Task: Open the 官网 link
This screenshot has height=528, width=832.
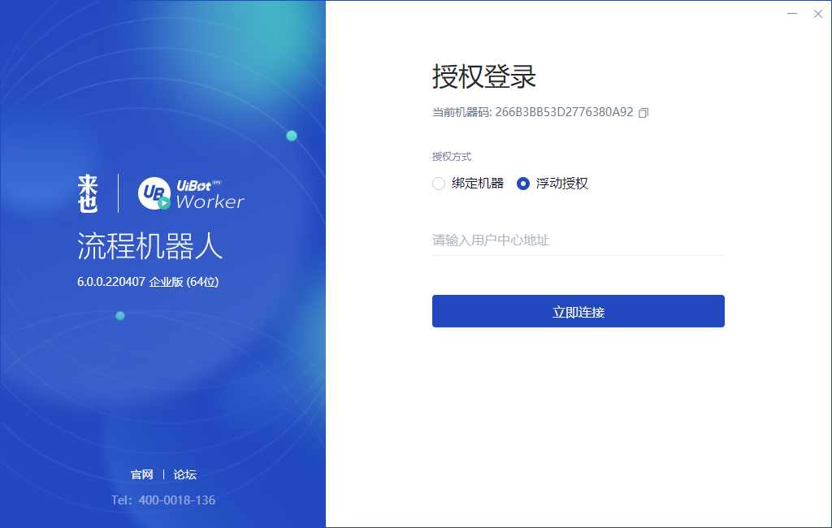Action: click(141, 474)
